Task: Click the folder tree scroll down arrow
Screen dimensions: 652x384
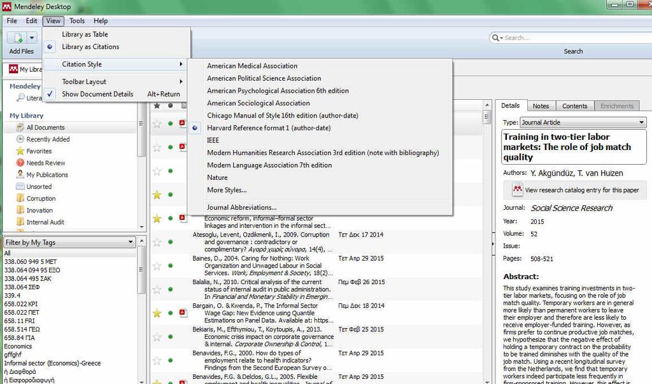Action: point(142,227)
